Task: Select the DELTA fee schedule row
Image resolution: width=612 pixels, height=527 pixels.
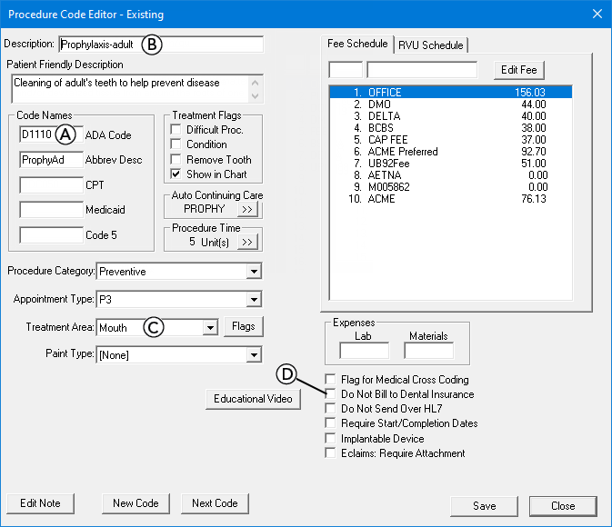Action: (x=449, y=116)
